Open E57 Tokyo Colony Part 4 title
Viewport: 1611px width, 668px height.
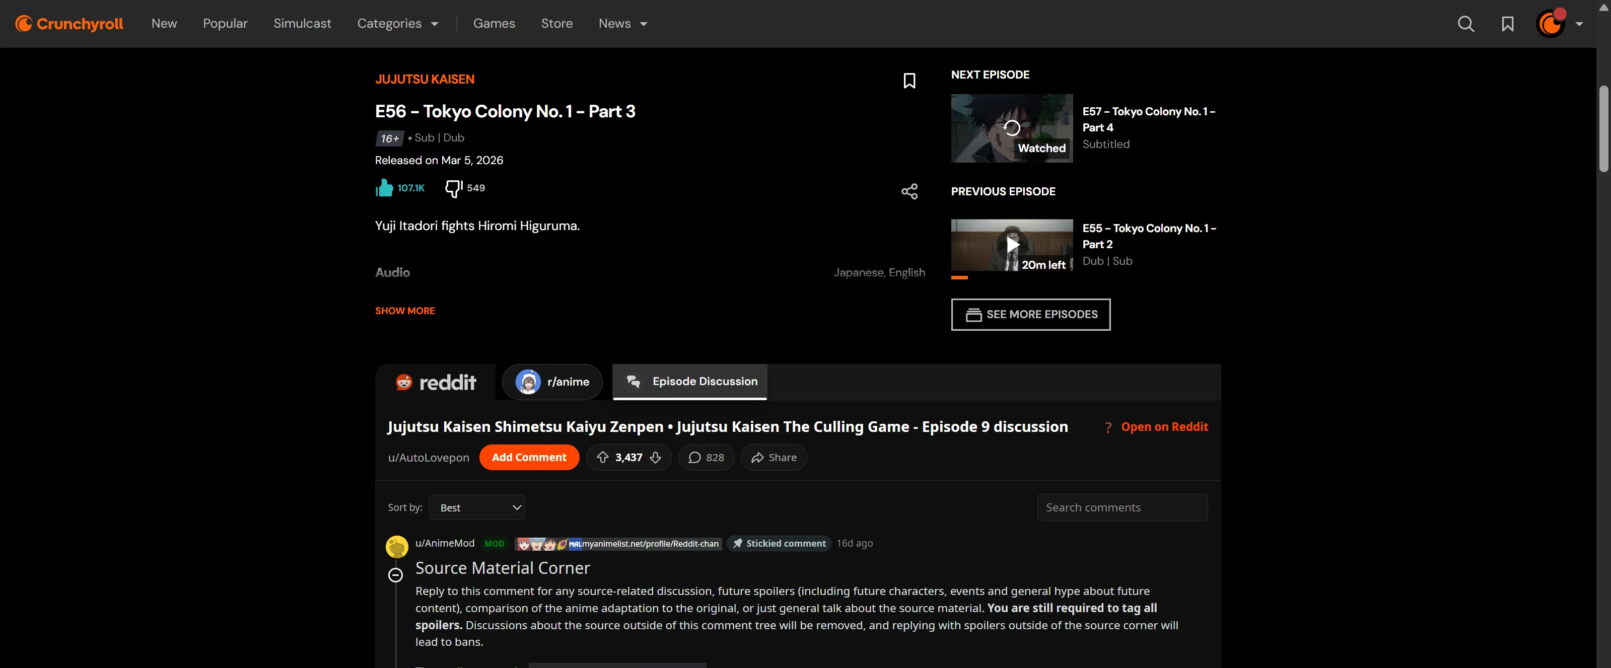(x=1149, y=119)
